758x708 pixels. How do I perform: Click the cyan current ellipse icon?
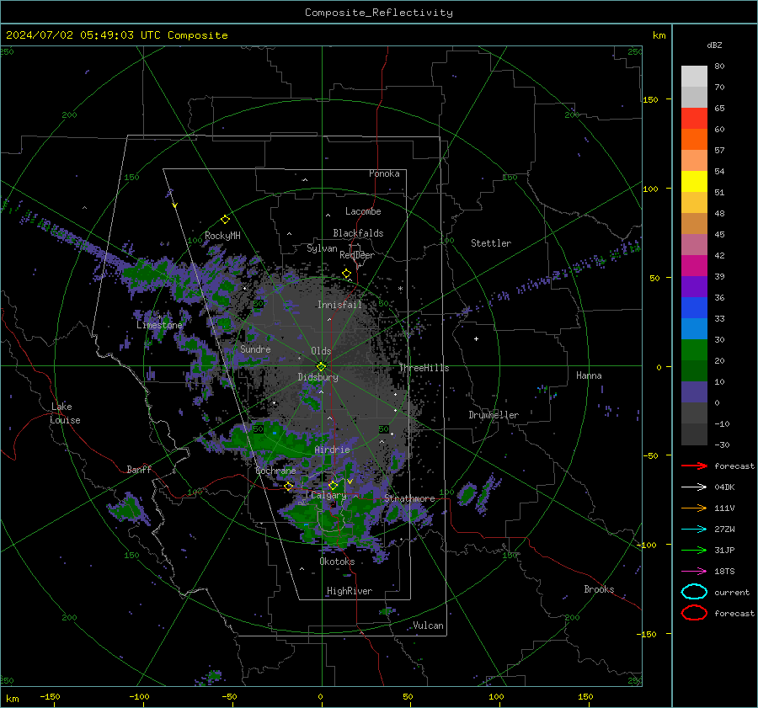694,592
